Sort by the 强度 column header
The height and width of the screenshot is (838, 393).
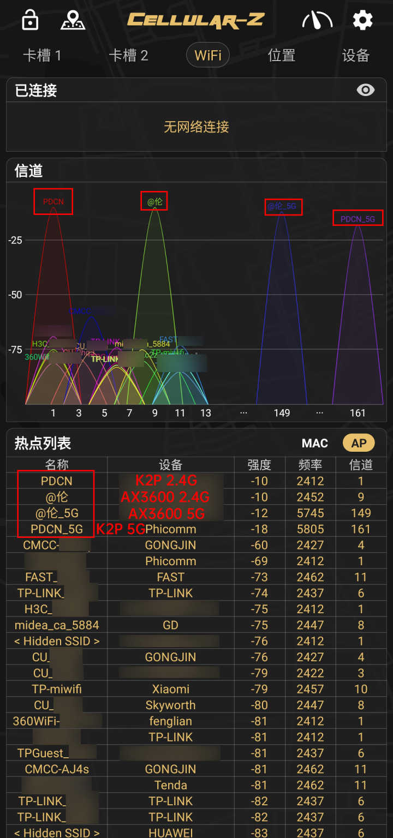pos(259,465)
